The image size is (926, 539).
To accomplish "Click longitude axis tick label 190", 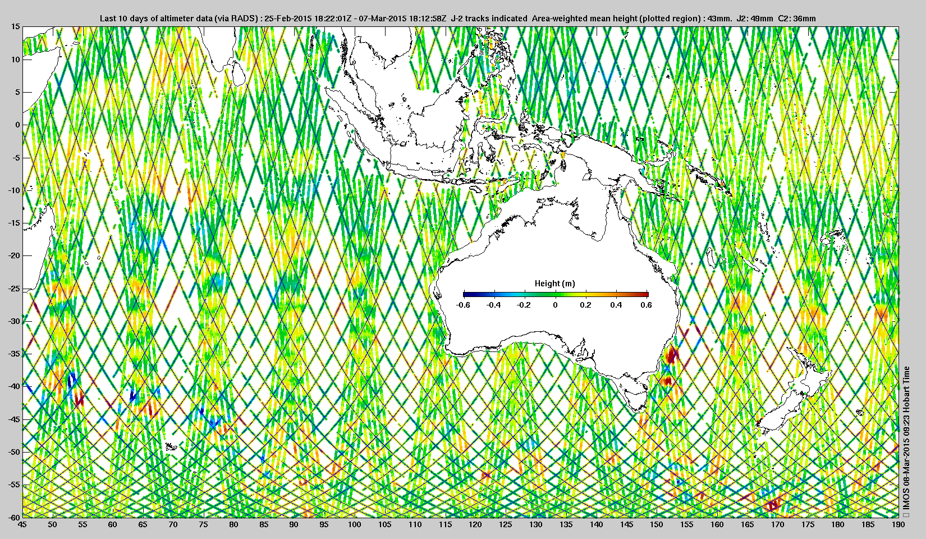I will coord(898,524).
